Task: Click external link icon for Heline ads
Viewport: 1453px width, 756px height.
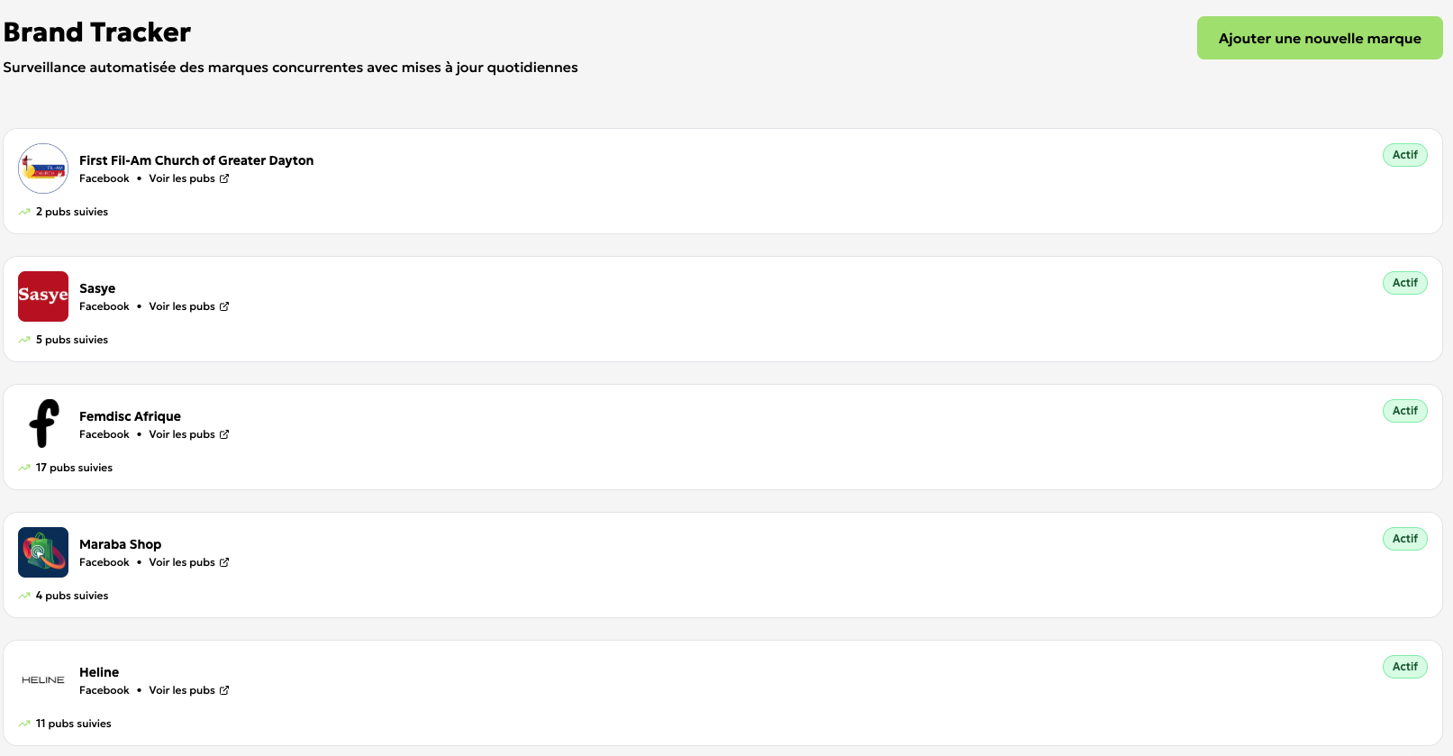Action: click(x=224, y=690)
